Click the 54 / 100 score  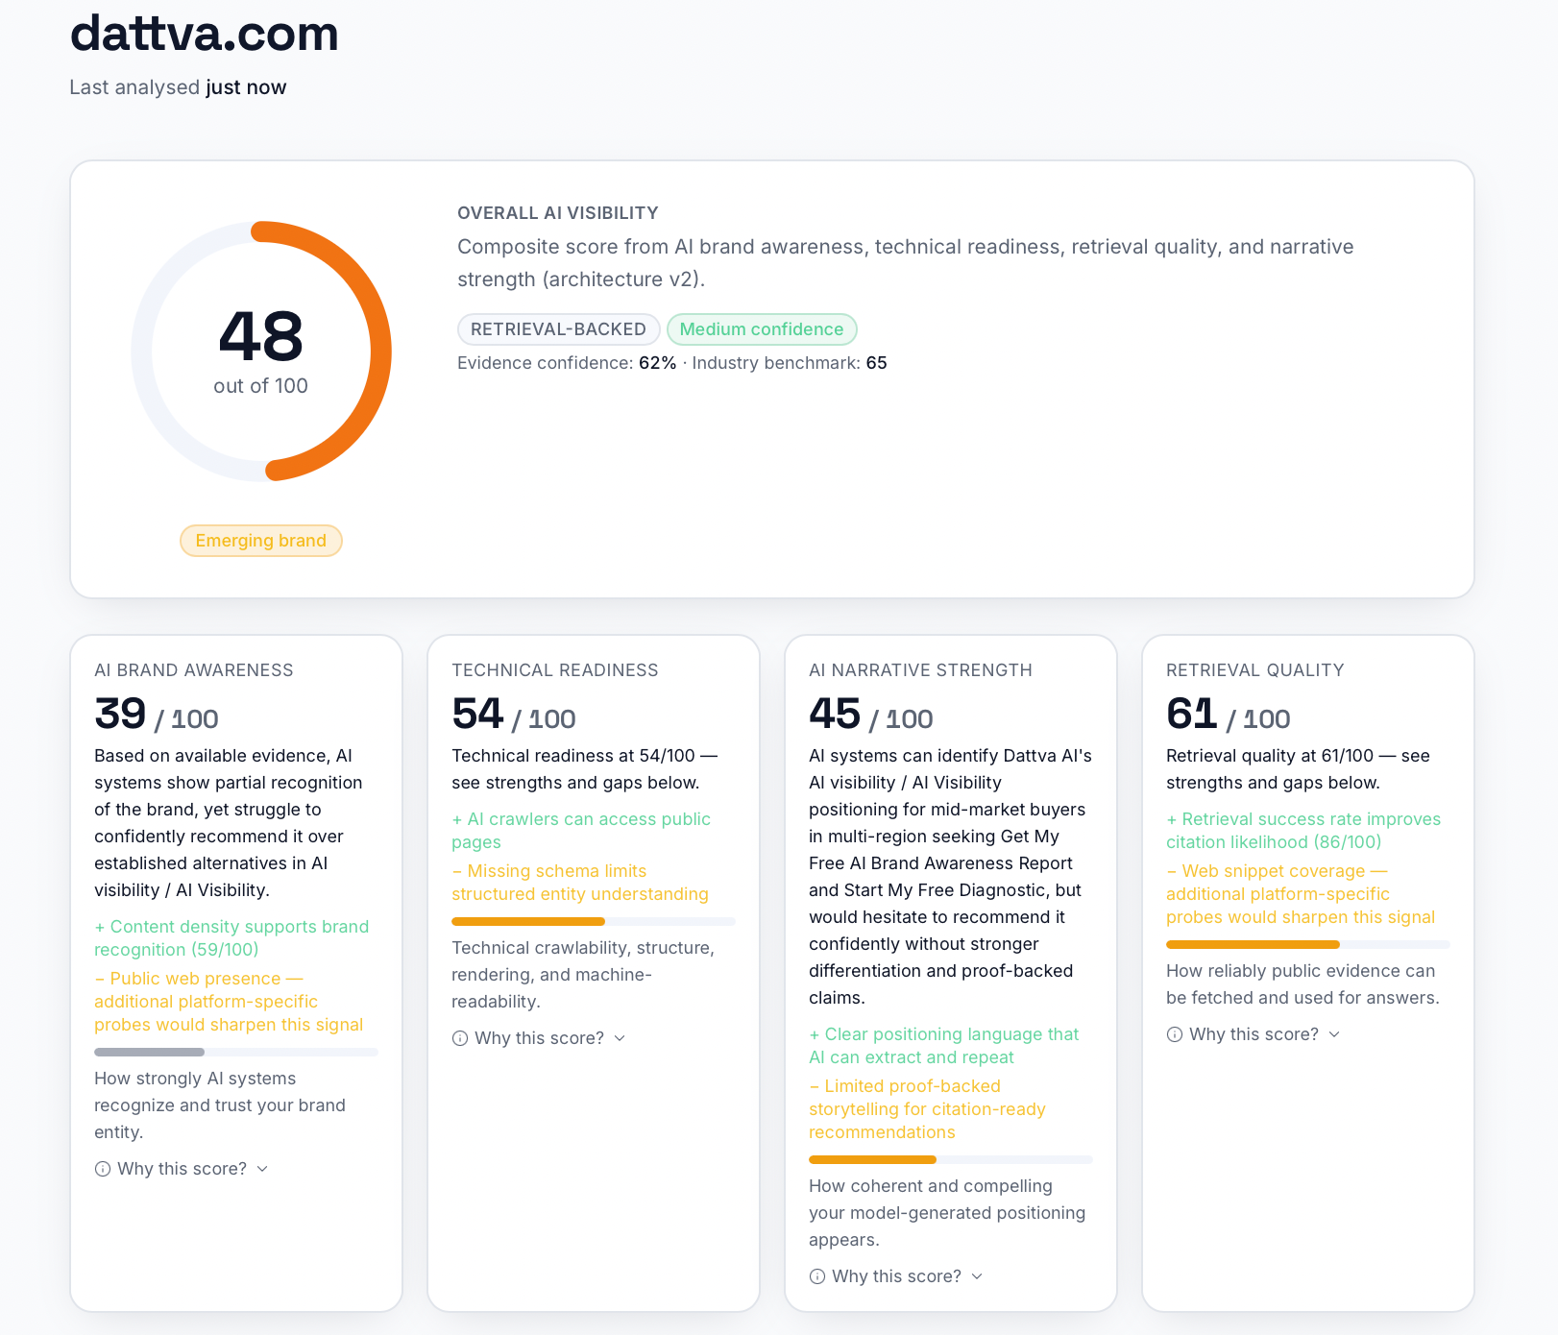(514, 714)
